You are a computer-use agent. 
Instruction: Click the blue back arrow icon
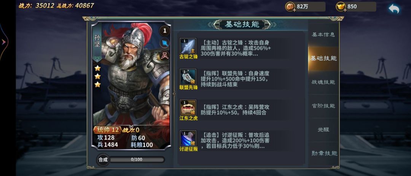[394, 9]
